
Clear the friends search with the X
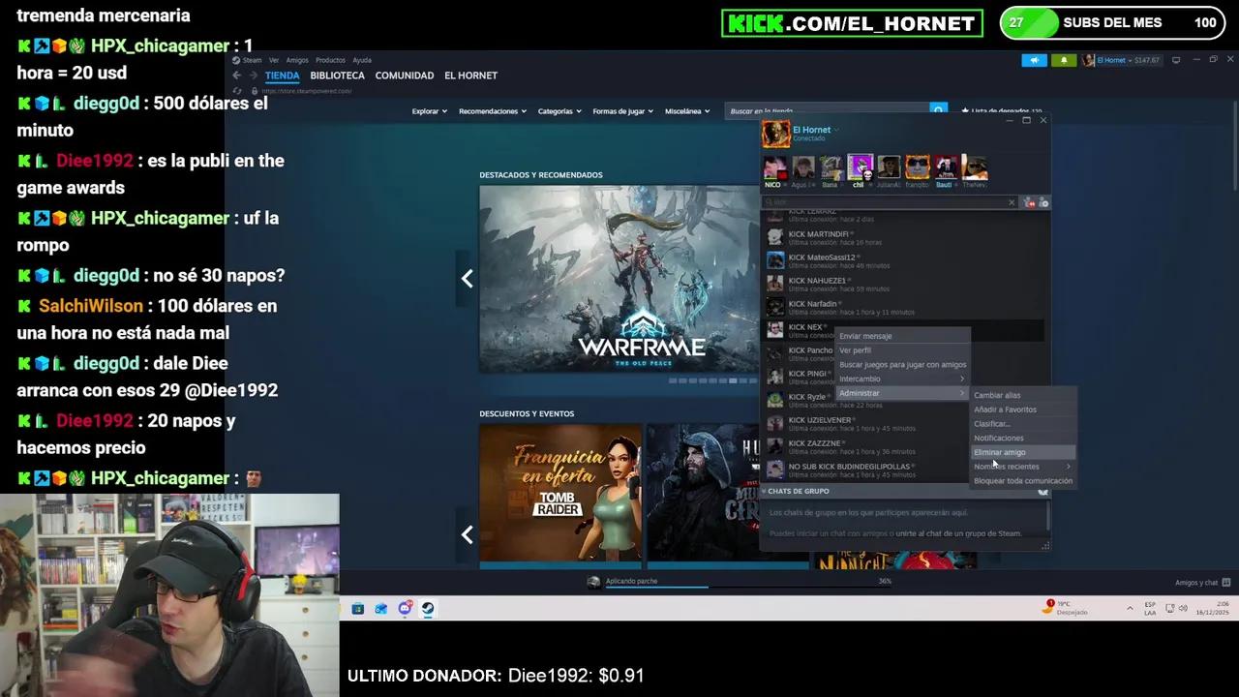[x=1012, y=202]
